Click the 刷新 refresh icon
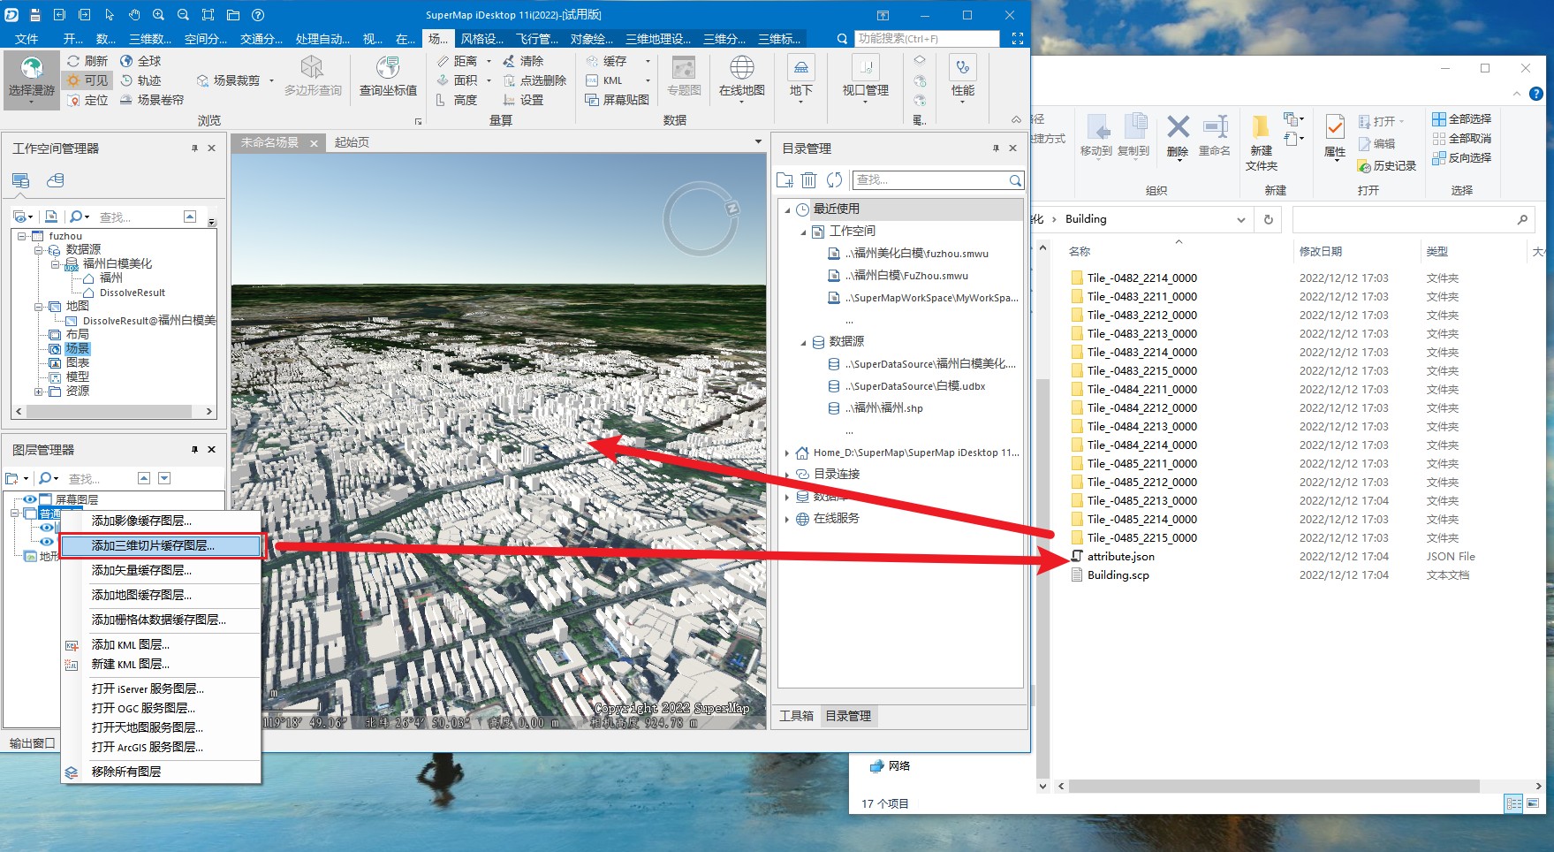Image resolution: width=1554 pixels, height=852 pixels. [74, 61]
